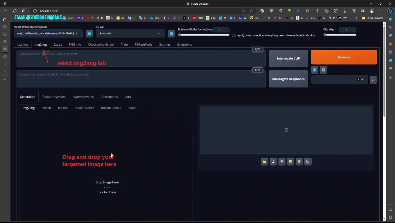
Task: Switch to the txt2img tab
Action: point(22,44)
